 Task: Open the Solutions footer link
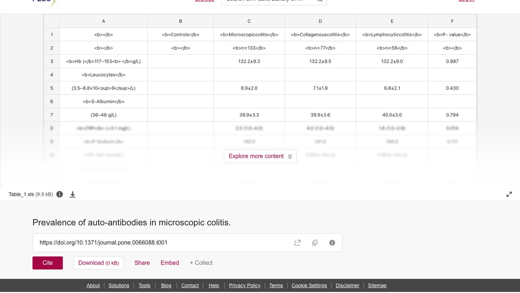[x=119, y=286]
